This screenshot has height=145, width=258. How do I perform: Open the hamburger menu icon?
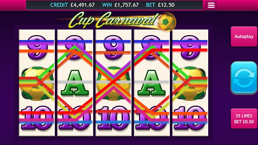click(x=211, y=5)
